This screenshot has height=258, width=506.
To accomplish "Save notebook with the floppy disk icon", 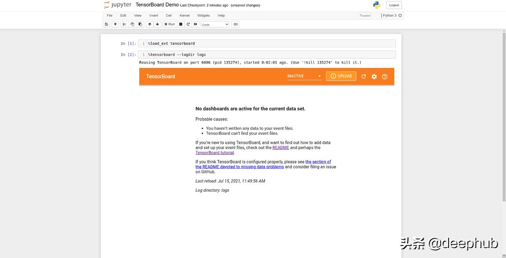I will 107,24.
